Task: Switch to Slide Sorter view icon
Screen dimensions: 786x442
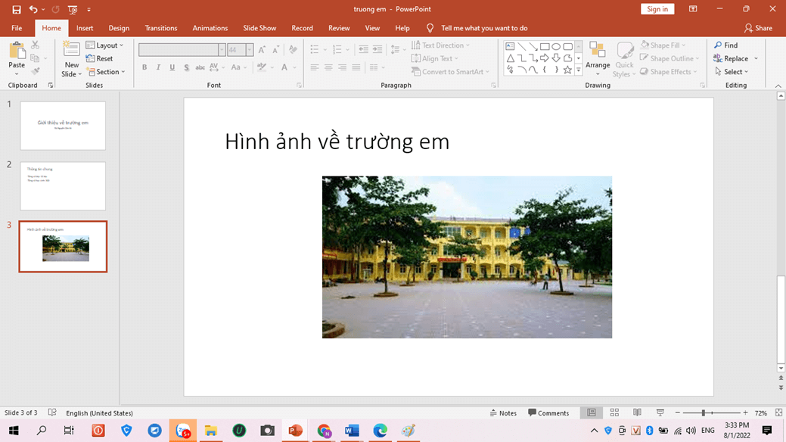Action: pyautogui.click(x=614, y=413)
